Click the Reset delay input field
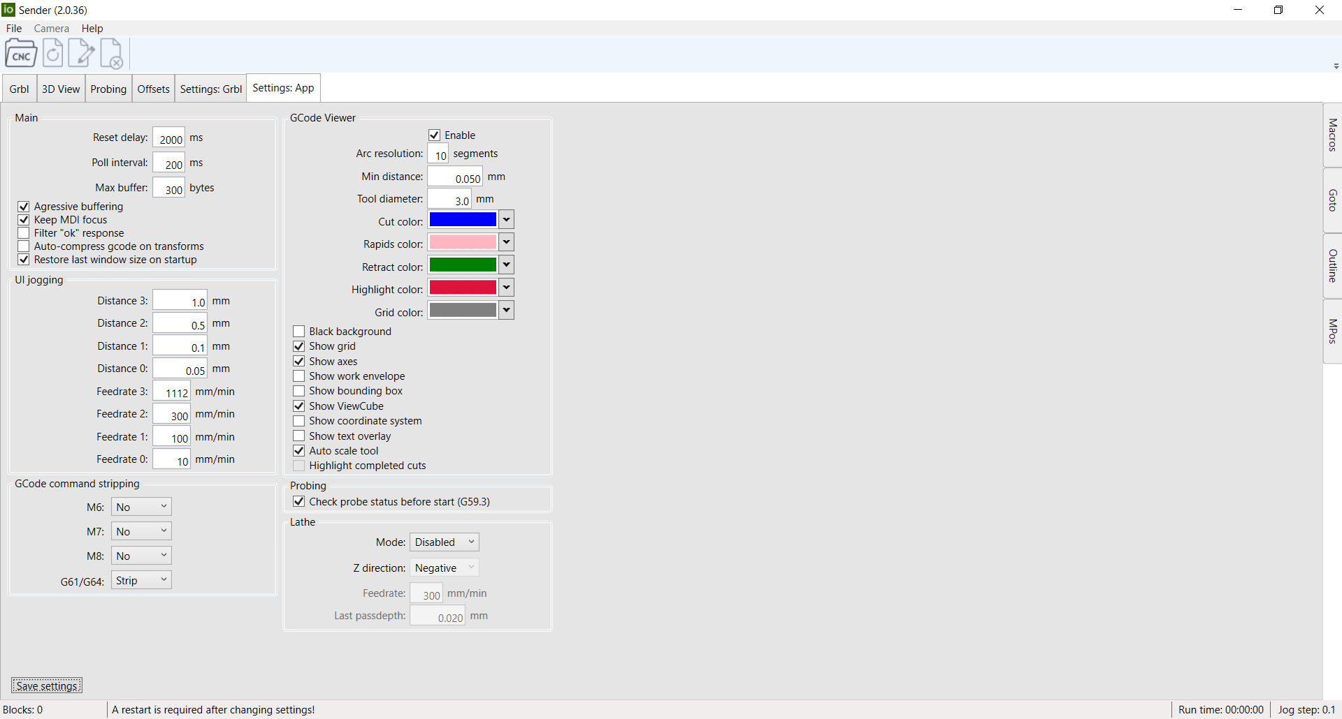Image resolution: width=1342 pixels, height=719 pixels. point(169,138)
